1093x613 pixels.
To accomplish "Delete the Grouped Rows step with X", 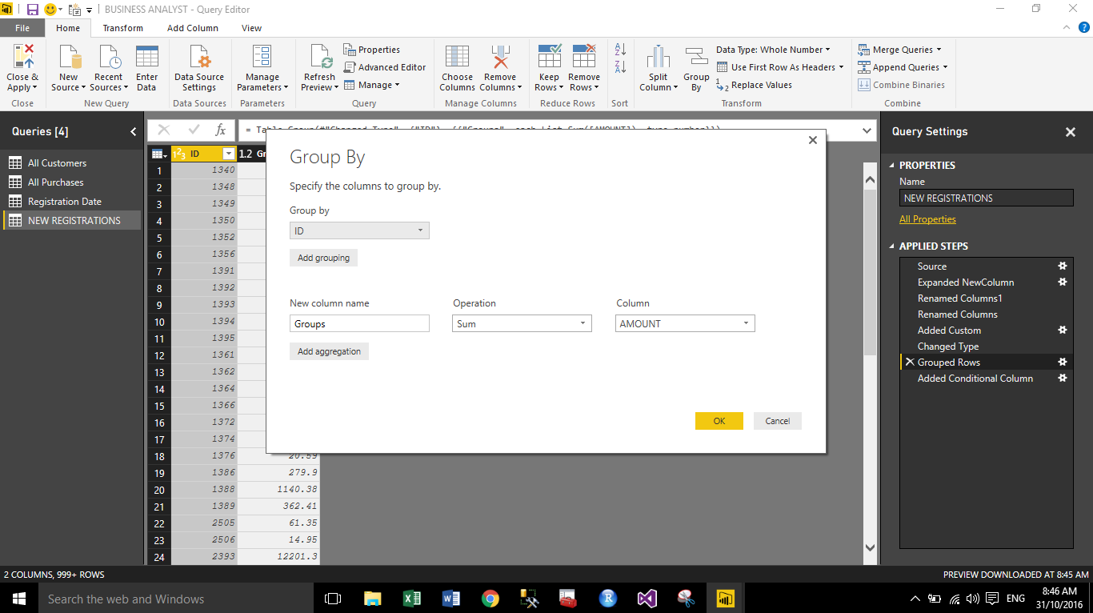I will pos(909,363).
